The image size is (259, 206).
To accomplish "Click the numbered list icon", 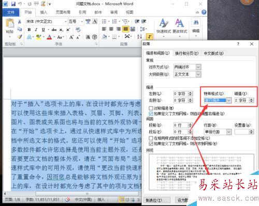I will pos(114,21).
